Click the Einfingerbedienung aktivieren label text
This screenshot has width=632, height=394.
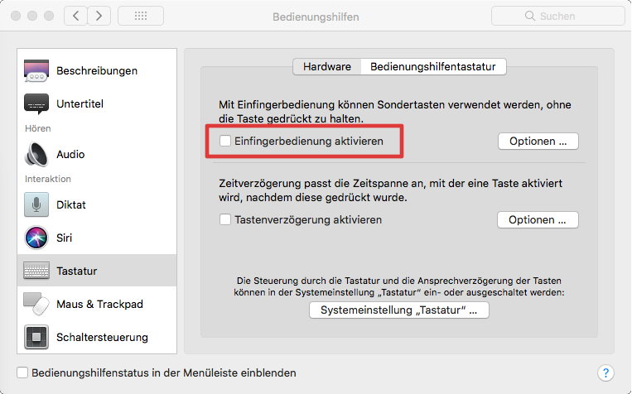(x=309, y=142)
